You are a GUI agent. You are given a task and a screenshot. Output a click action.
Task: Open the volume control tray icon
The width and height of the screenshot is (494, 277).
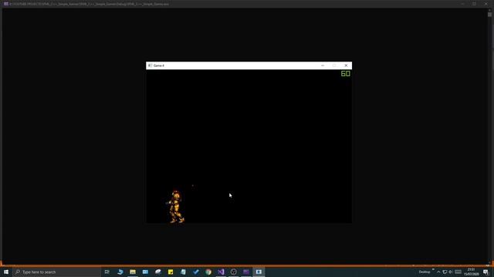451,272
